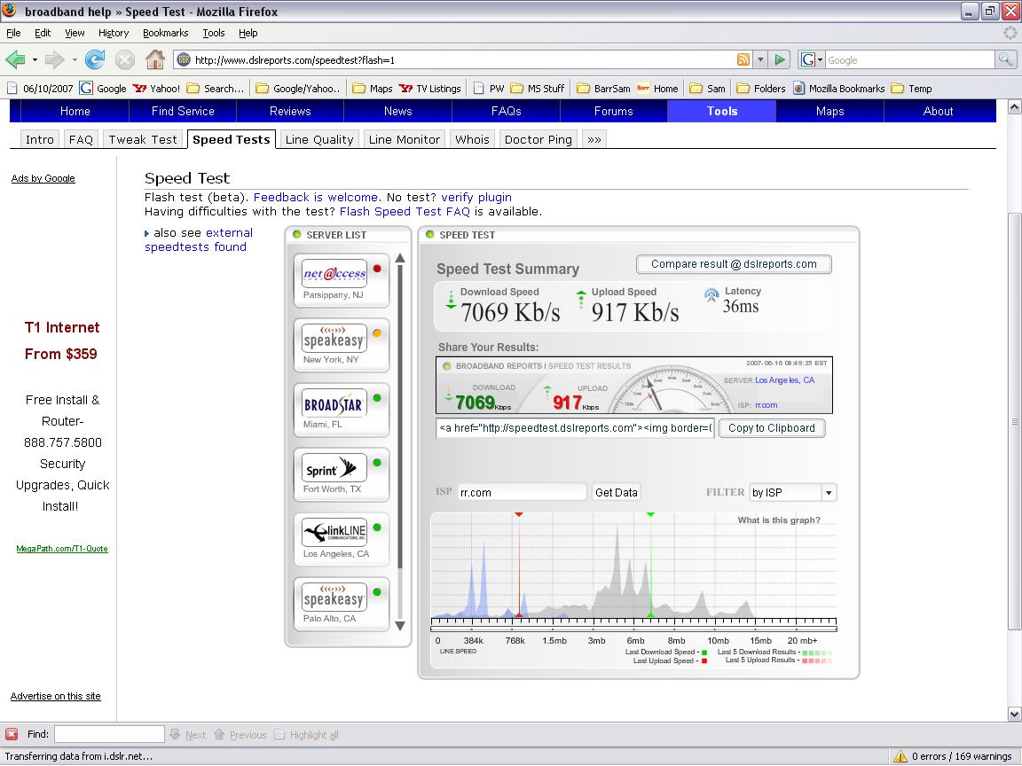Follow the 'verify plugin' link

476,198
